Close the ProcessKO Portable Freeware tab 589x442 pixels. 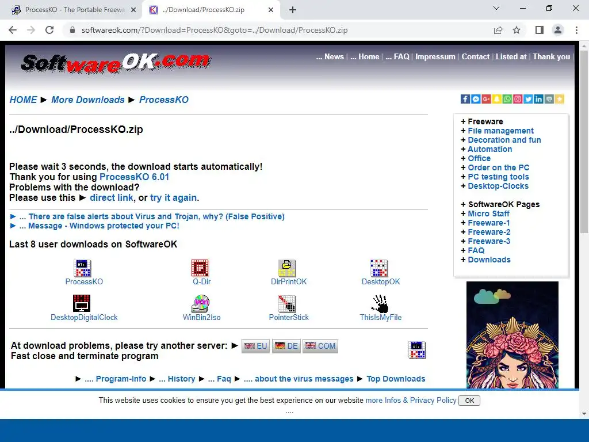[x=133, y=10]
